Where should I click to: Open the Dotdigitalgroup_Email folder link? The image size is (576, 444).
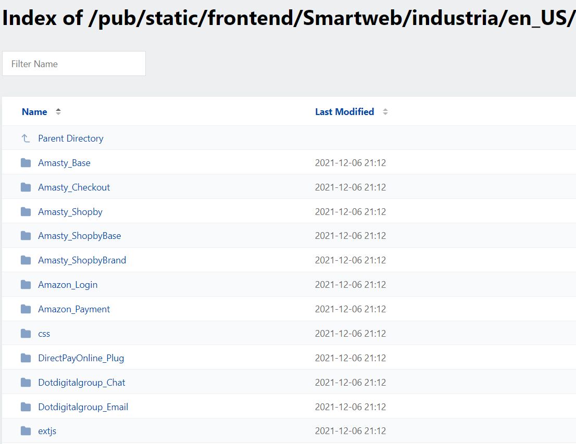pos(83,407)
